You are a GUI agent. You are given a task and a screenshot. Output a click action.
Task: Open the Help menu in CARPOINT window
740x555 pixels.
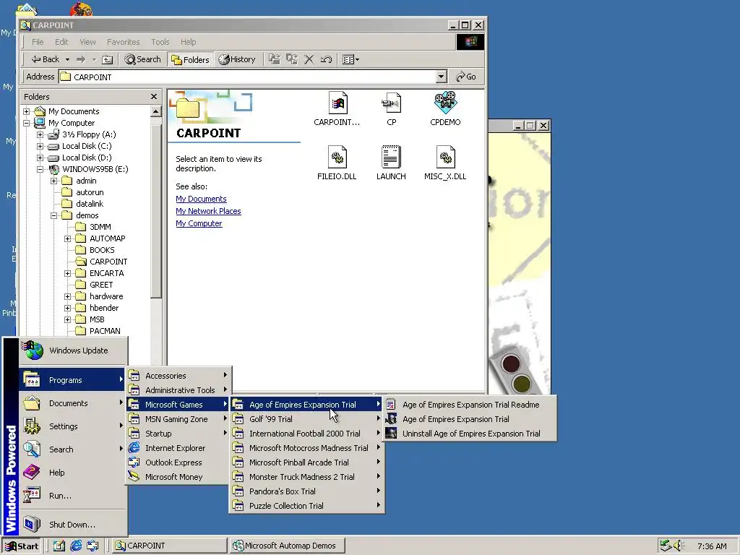pyautogui.click(x=188, y=42)
